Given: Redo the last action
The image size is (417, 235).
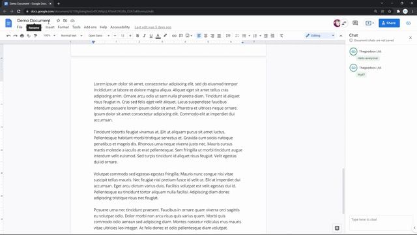Looking at the screenshot, I should pos(15,36).
